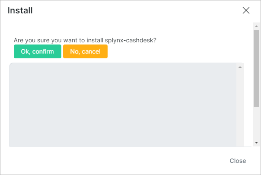Click the small triangle atop log scrollbar
This screenshot has height=175, width=261.
pos(240,67)
